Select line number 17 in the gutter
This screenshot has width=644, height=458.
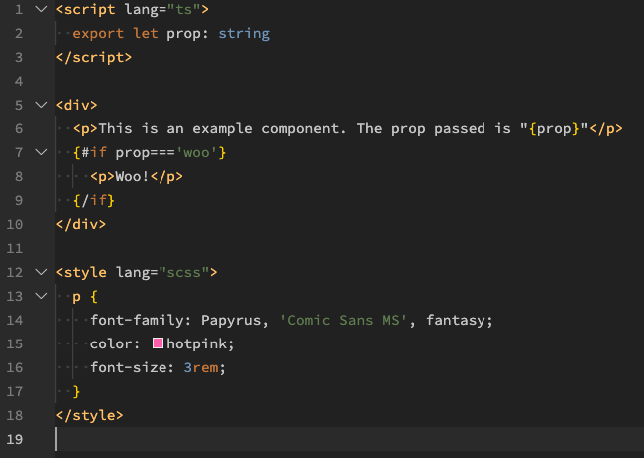tap(15, 391)
